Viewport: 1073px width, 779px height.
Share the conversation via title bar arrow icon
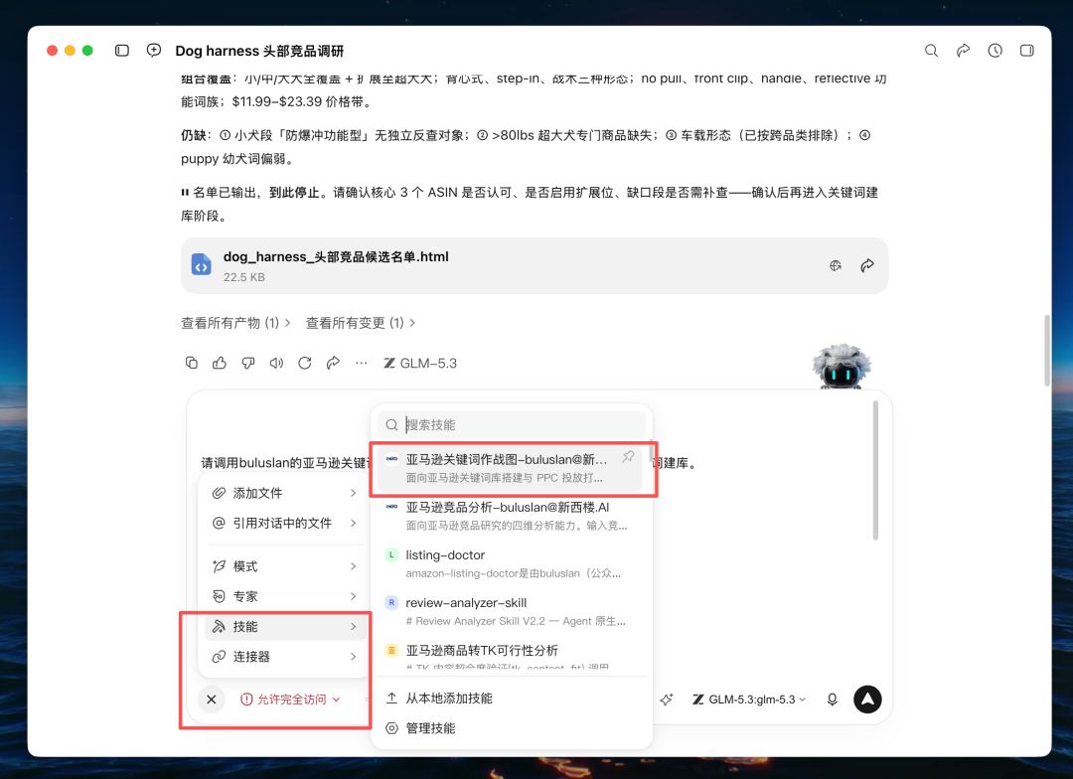point(963,51)
